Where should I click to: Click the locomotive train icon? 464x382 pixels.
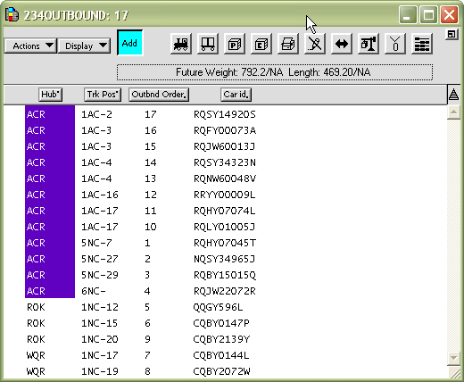pyautogui.click(x=181, y=44)
